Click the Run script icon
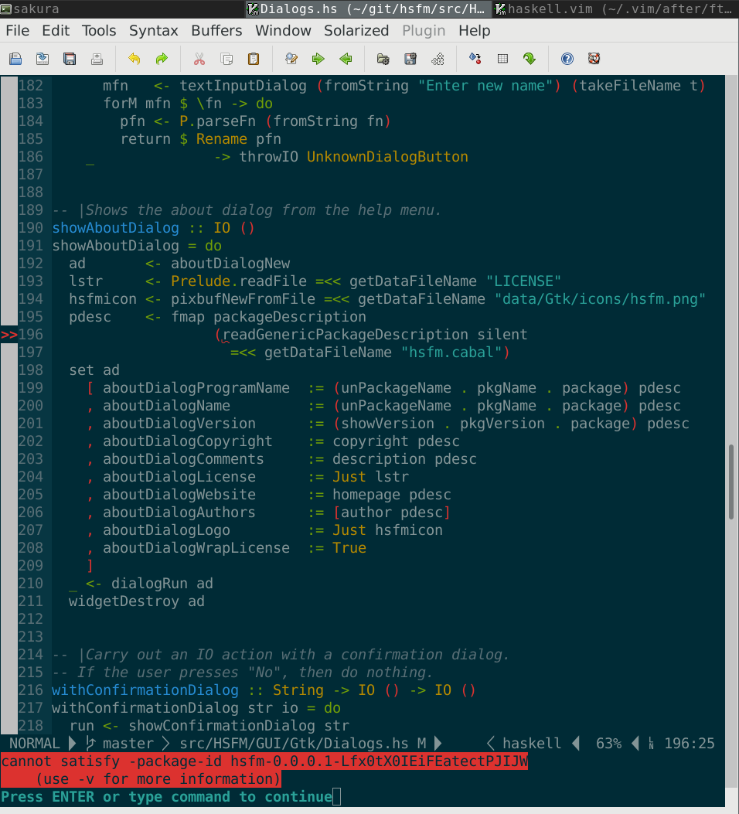The width and height of the screenshot is (739, 814). pos(438,59)
